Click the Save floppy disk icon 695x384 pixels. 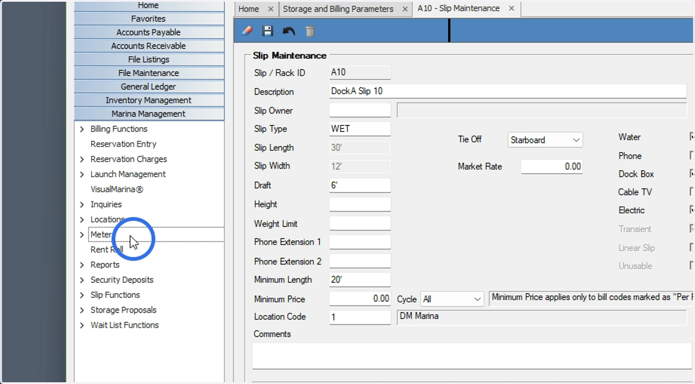(268, 31)
